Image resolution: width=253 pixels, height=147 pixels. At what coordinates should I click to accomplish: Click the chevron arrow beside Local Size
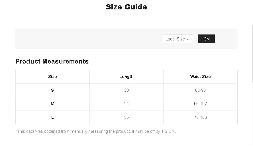188,39
